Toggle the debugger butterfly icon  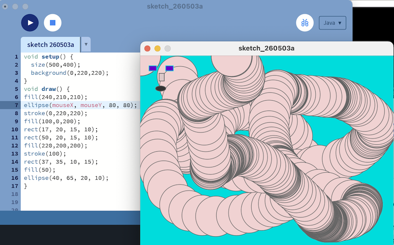(305, 23)
